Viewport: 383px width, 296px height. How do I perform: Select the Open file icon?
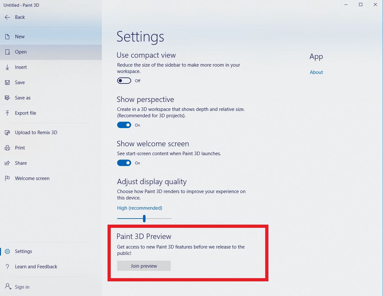coord(7,52)
